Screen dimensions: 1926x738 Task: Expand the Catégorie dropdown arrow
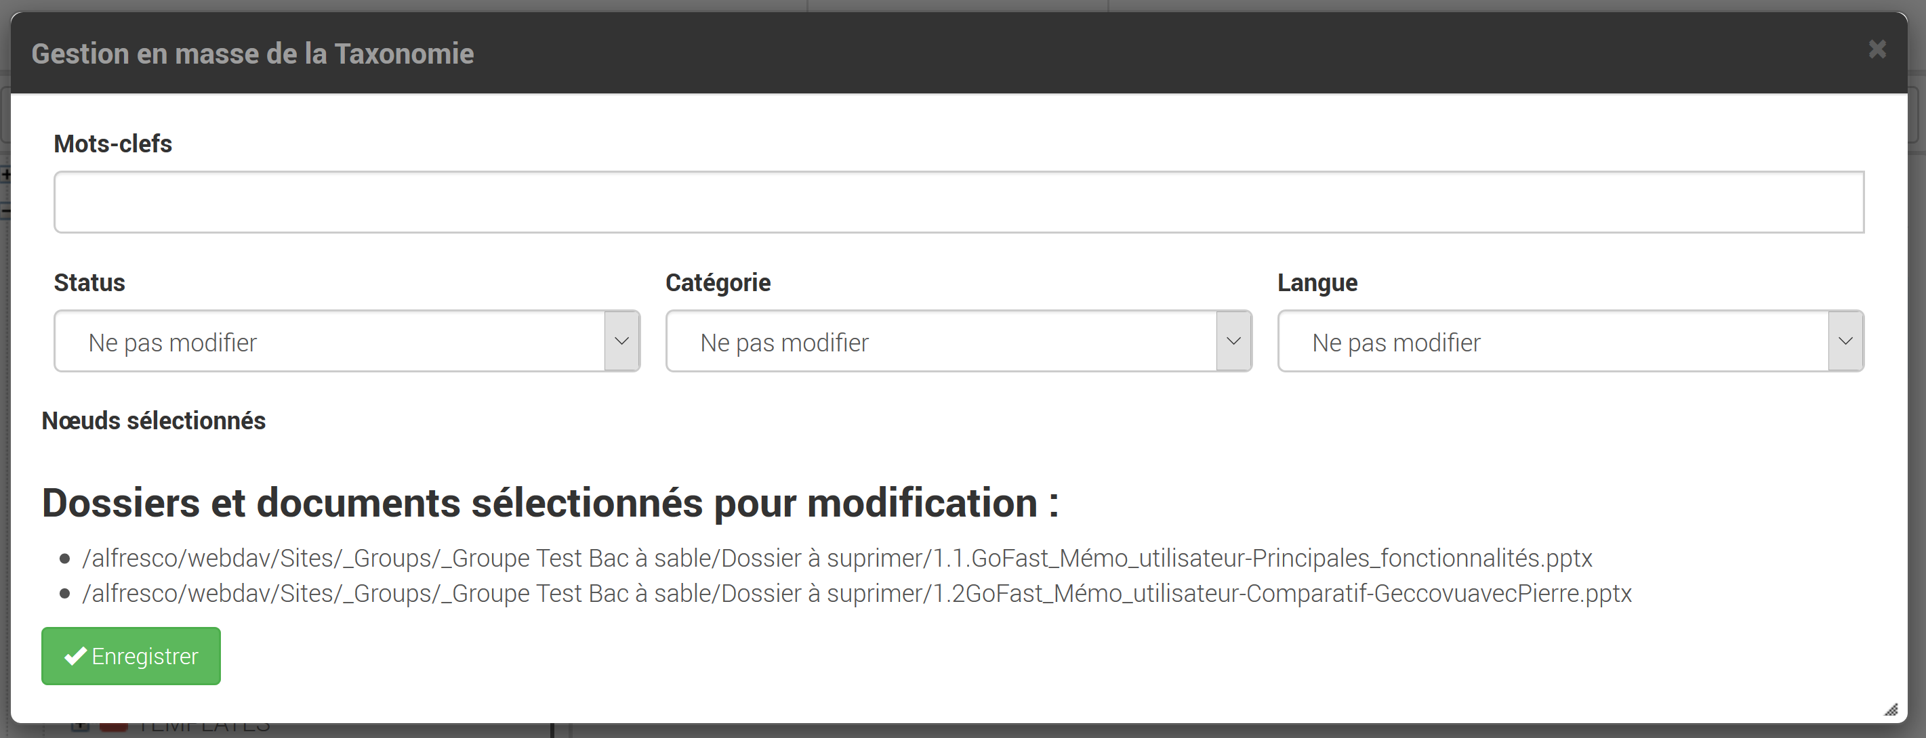coord(1233,341)
